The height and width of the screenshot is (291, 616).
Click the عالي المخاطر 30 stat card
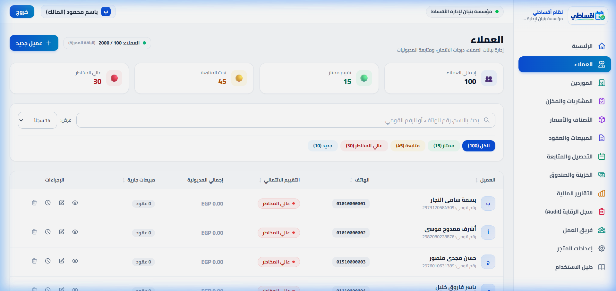(x=69, y=78)
